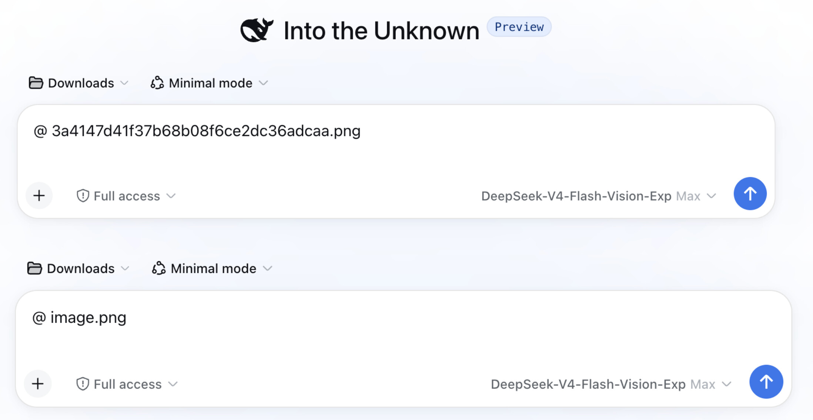Screen dimensions: 813x420
Task: Focus the input field containing image.png
Action: (x=404, y=331)
